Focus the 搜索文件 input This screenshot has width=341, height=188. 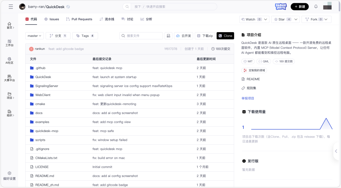141,36
